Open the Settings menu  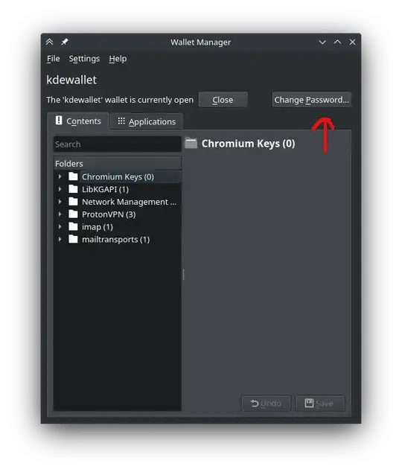pyautogui.click(x=84, y=59)
